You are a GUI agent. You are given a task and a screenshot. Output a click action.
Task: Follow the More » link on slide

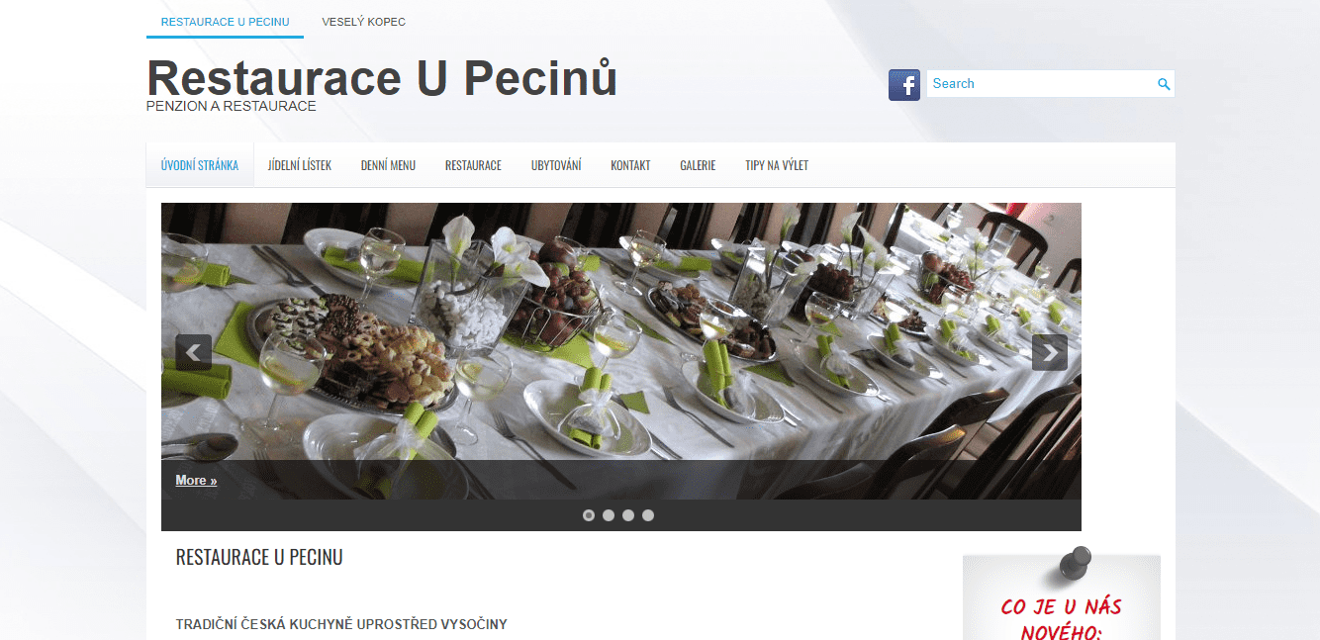click(196, 480)
